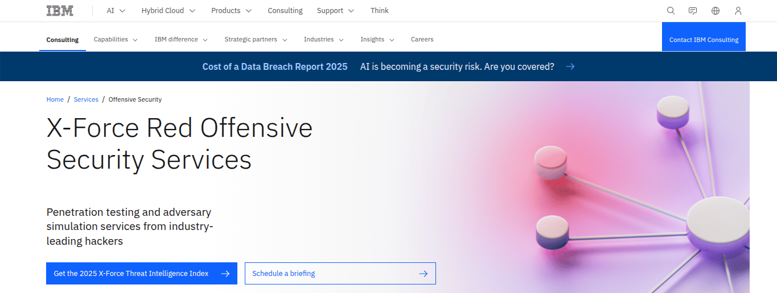Expand the Strategic partners dropdown
Screen dimensions: 777x293
coord(256,40)
